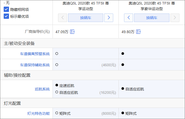Click the 主/被动安全装备 section header
This screenshot has height=119, width=185.
19,43
